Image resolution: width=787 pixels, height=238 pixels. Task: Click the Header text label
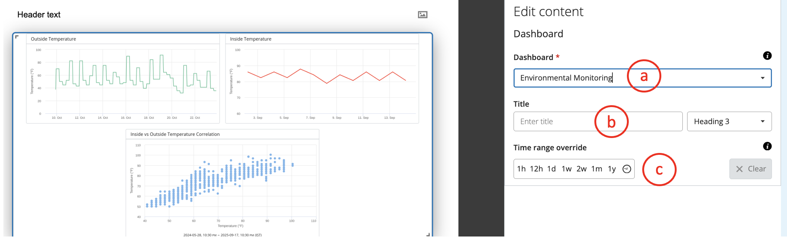pyautogui.click(x=39, y=15)
